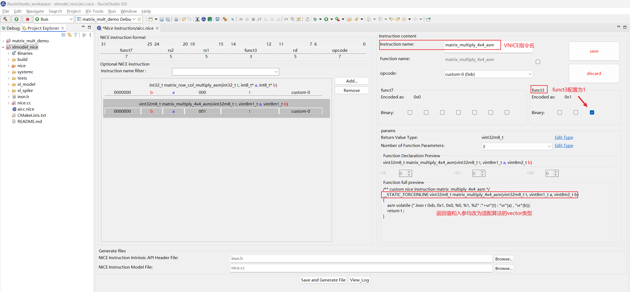The width and height of the screenshot is (630, 292).
Task: Check the third funct7 binary checkbox
Action: [x=442, y=112]
